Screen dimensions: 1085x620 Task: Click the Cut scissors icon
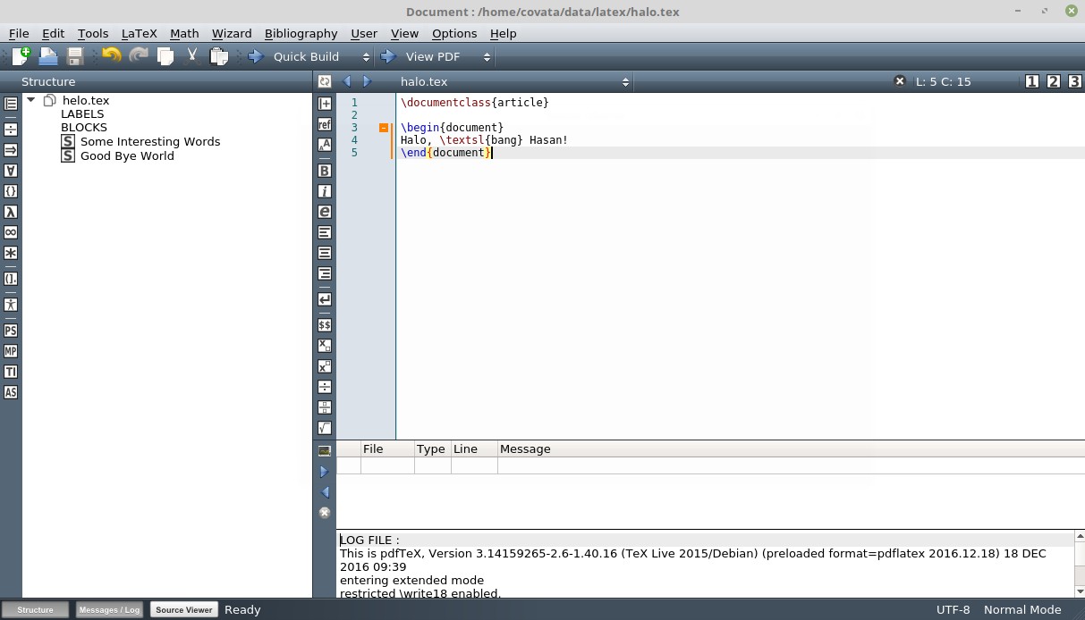click(x=191, y=56)
